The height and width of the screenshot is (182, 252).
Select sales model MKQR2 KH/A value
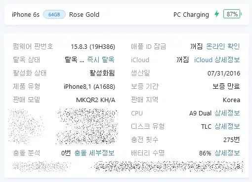coord(95,100)
